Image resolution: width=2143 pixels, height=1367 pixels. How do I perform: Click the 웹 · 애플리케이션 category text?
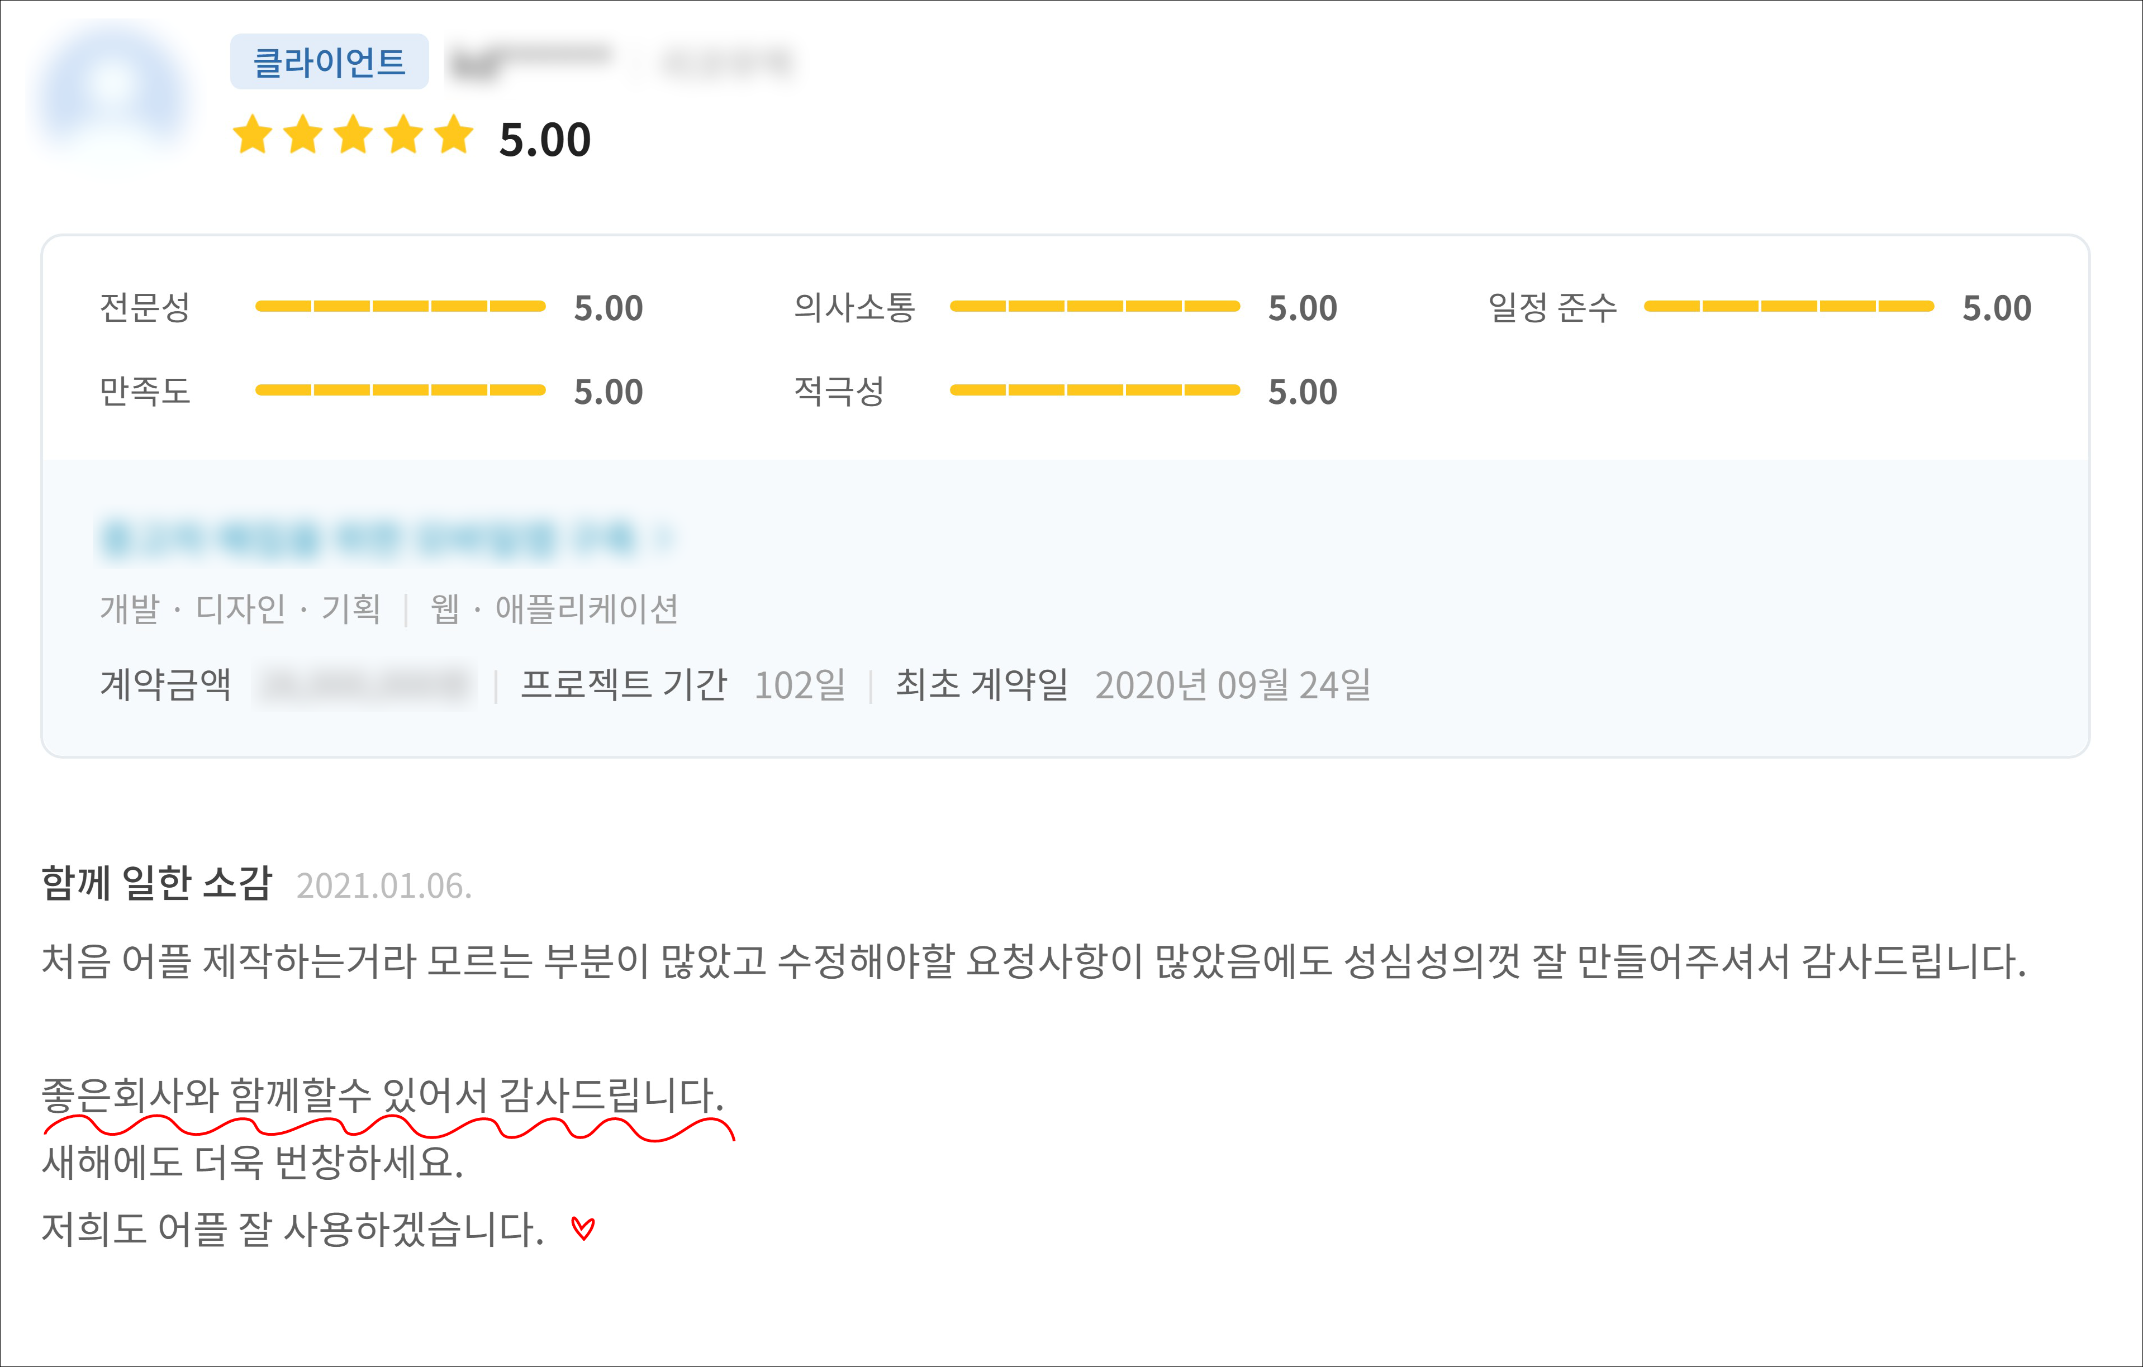click(x=554, y=609)
